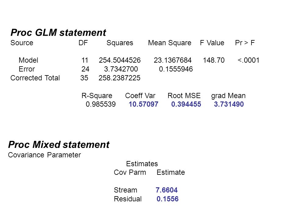Click the 'Estimates' heading
Viewport: 293px width, 220px height.
tap(142, 164)
